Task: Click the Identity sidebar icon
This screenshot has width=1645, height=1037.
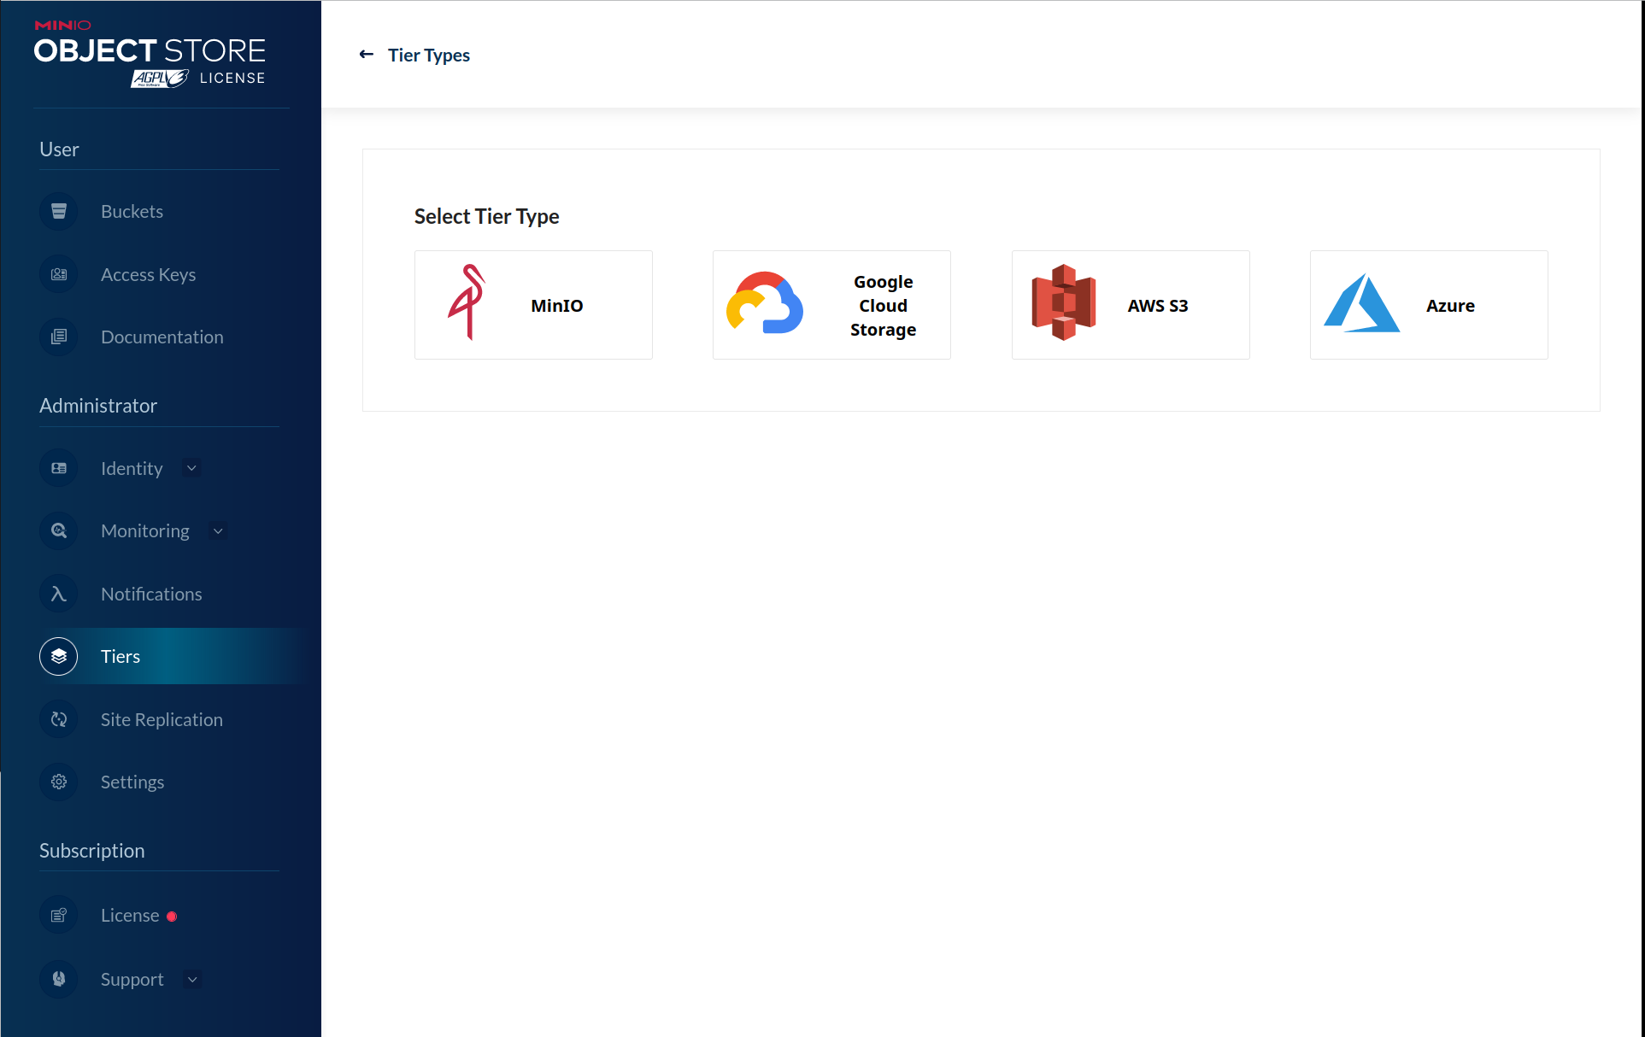Action: coord(59,468)
